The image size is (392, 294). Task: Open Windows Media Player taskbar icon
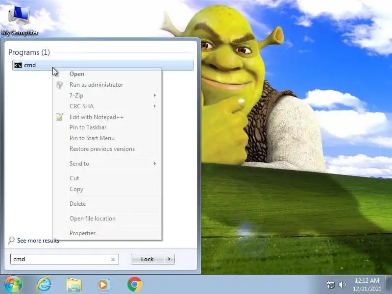103,285
